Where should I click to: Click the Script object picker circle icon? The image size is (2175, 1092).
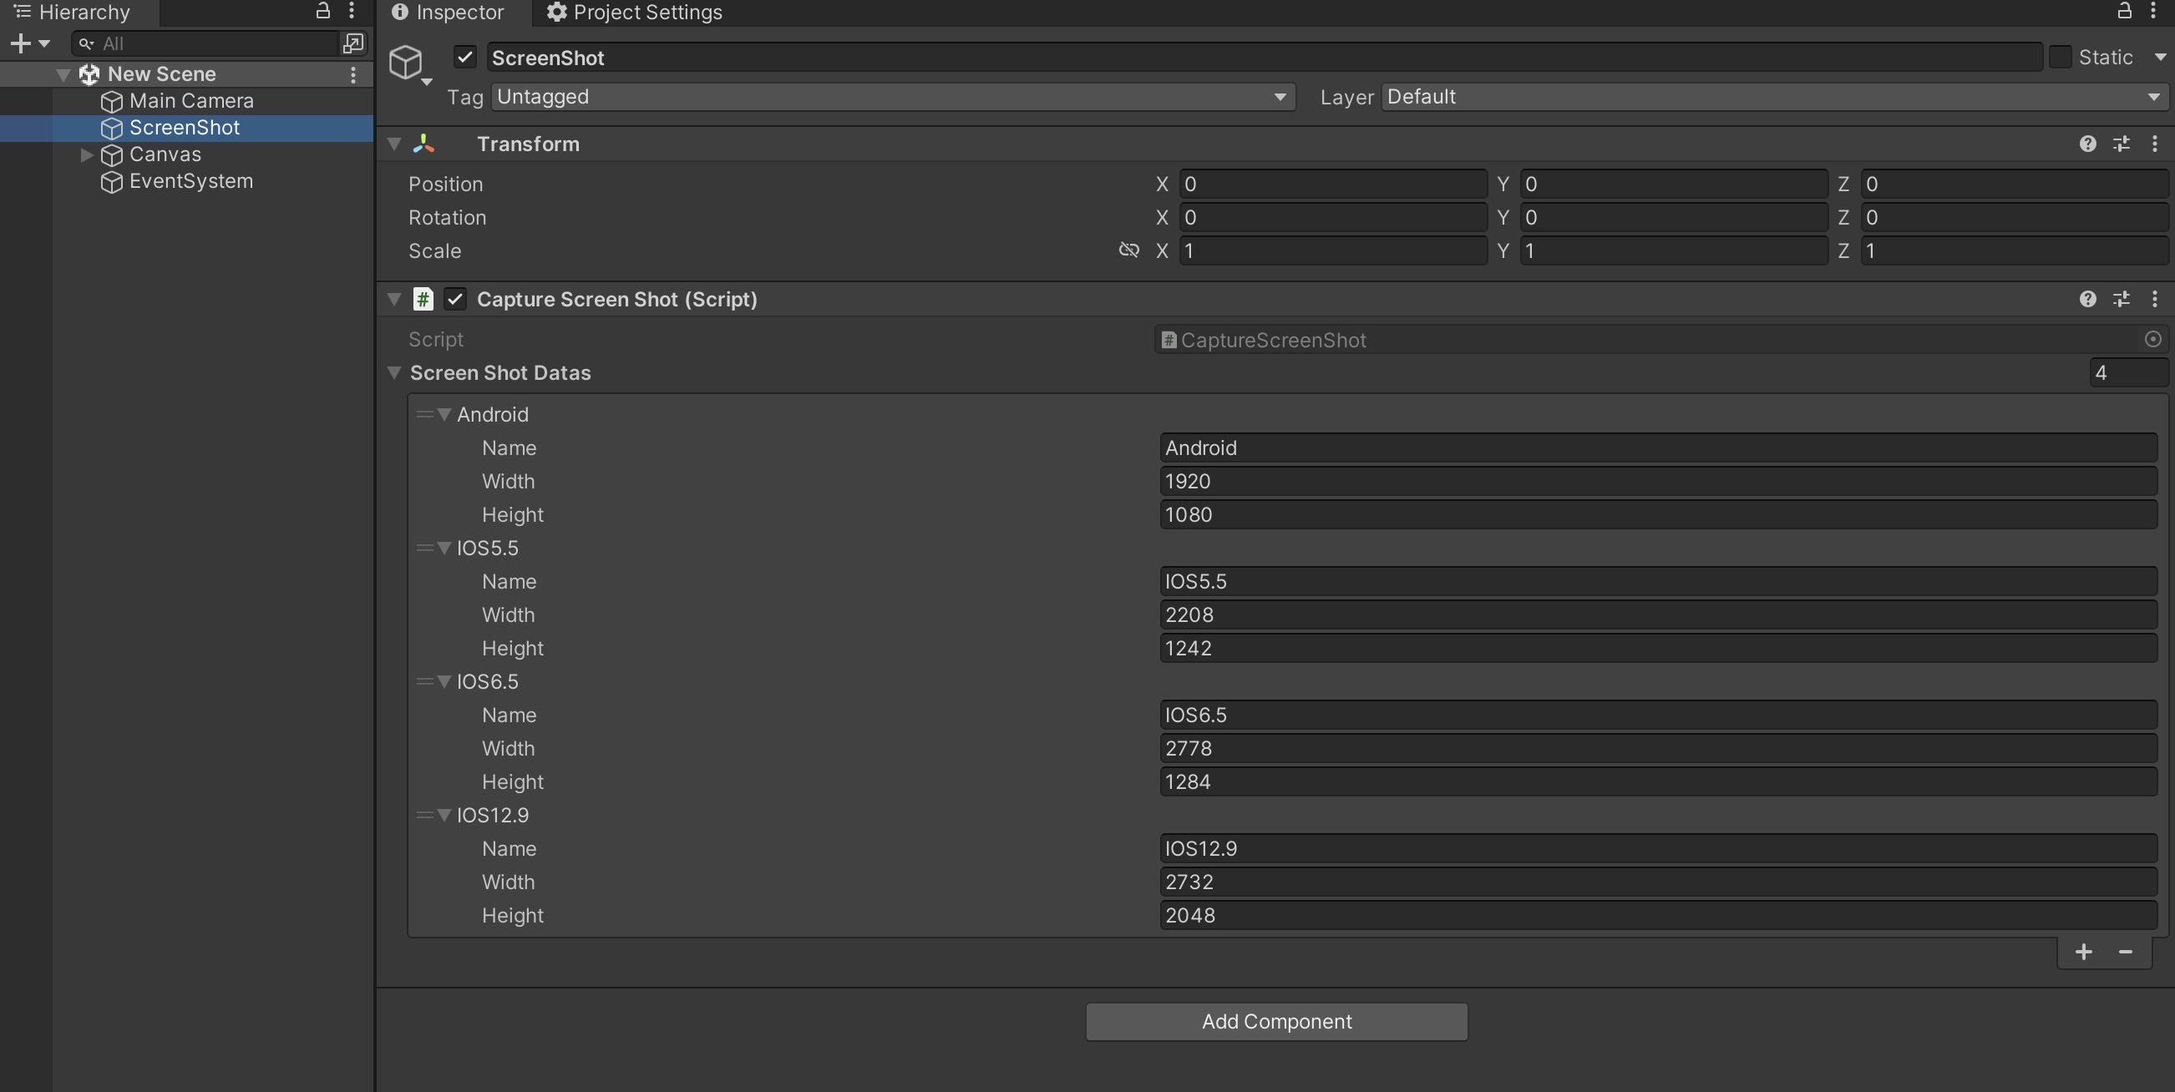coord(2152,339)
